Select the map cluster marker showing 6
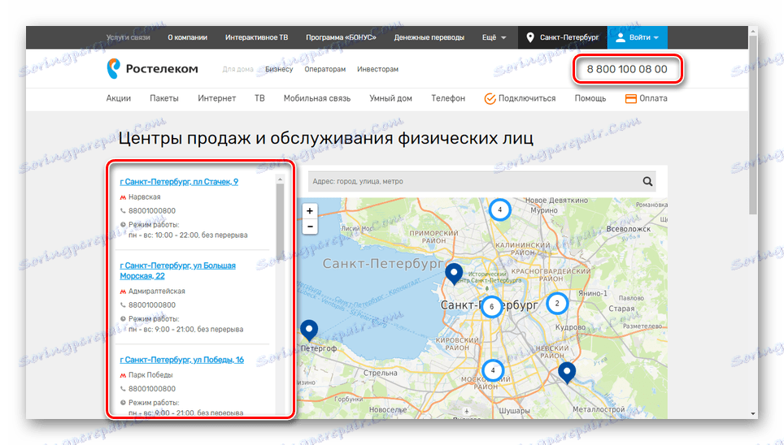This screenshot has height=445, width=784. pos(491,307)
